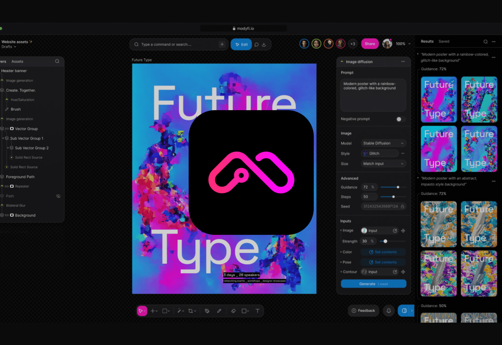Select the Eraser tool
The height and width of the screenshot is (345, 502).
point(233,311)
